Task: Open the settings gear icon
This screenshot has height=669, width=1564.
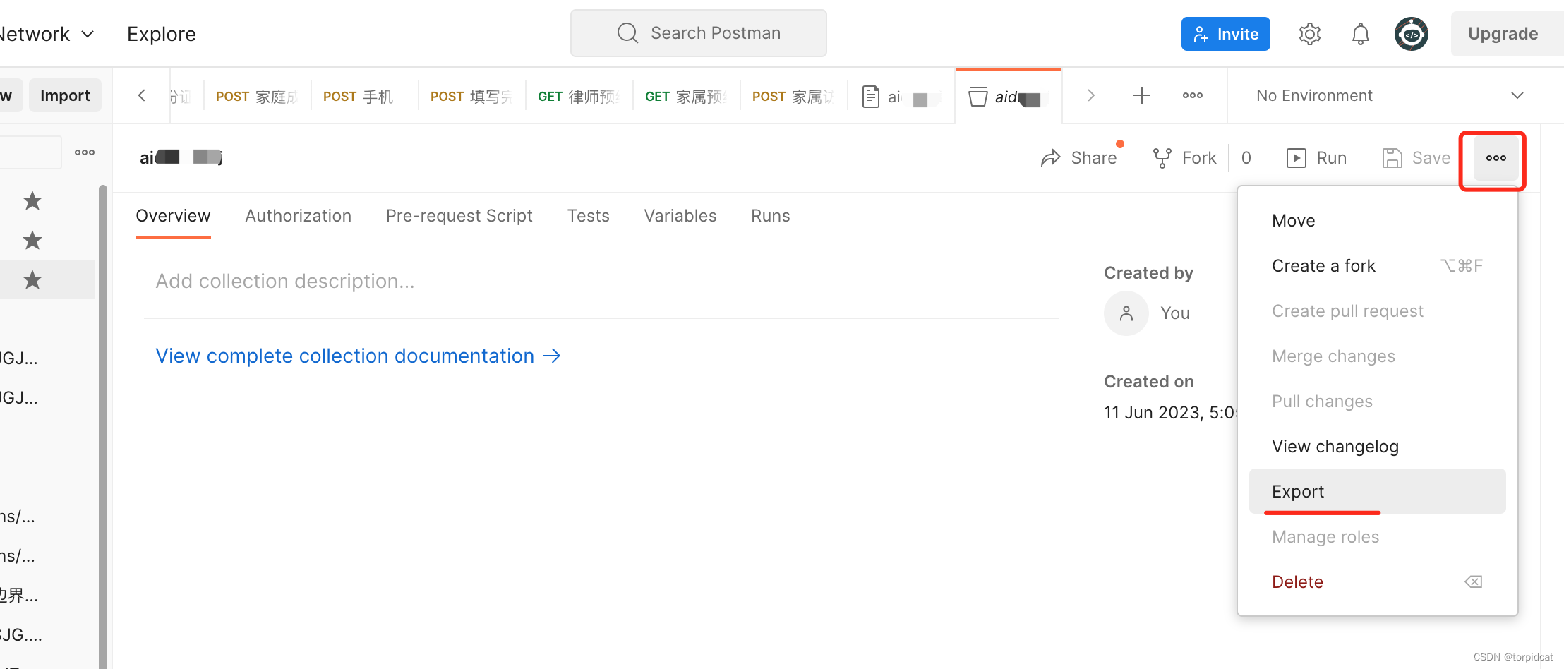Action: coord(1309,34)
